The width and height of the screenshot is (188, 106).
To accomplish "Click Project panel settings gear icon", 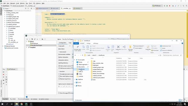I will pyautogui.click(x=31, y=9).
